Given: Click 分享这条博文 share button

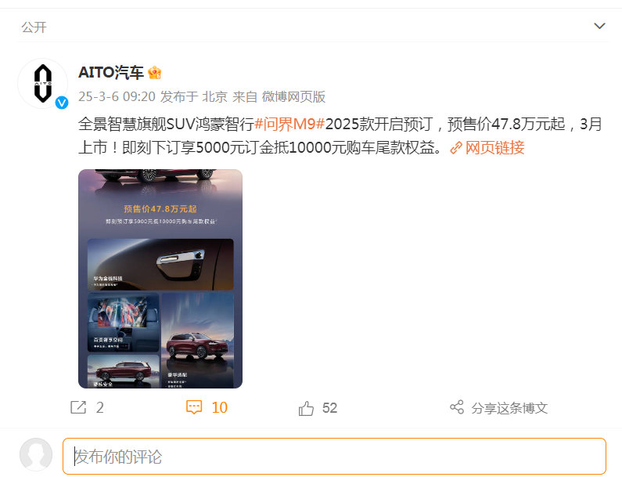Looking at the screenshot, I should tap(509, 408).
